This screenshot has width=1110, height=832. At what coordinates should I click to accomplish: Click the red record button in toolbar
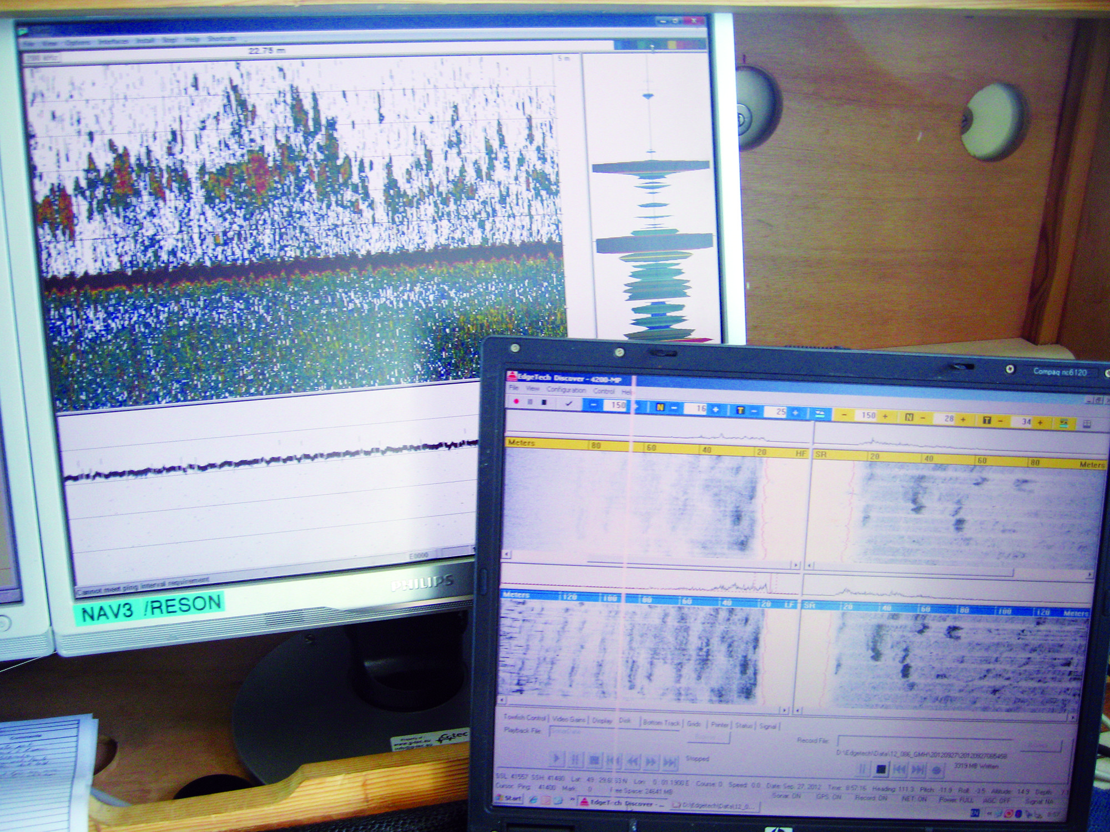(516, 402)
